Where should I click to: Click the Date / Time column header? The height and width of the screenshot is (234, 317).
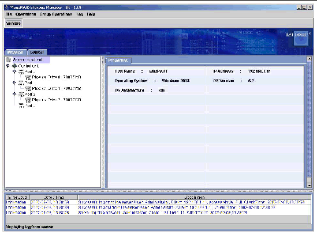coord(54,197)
